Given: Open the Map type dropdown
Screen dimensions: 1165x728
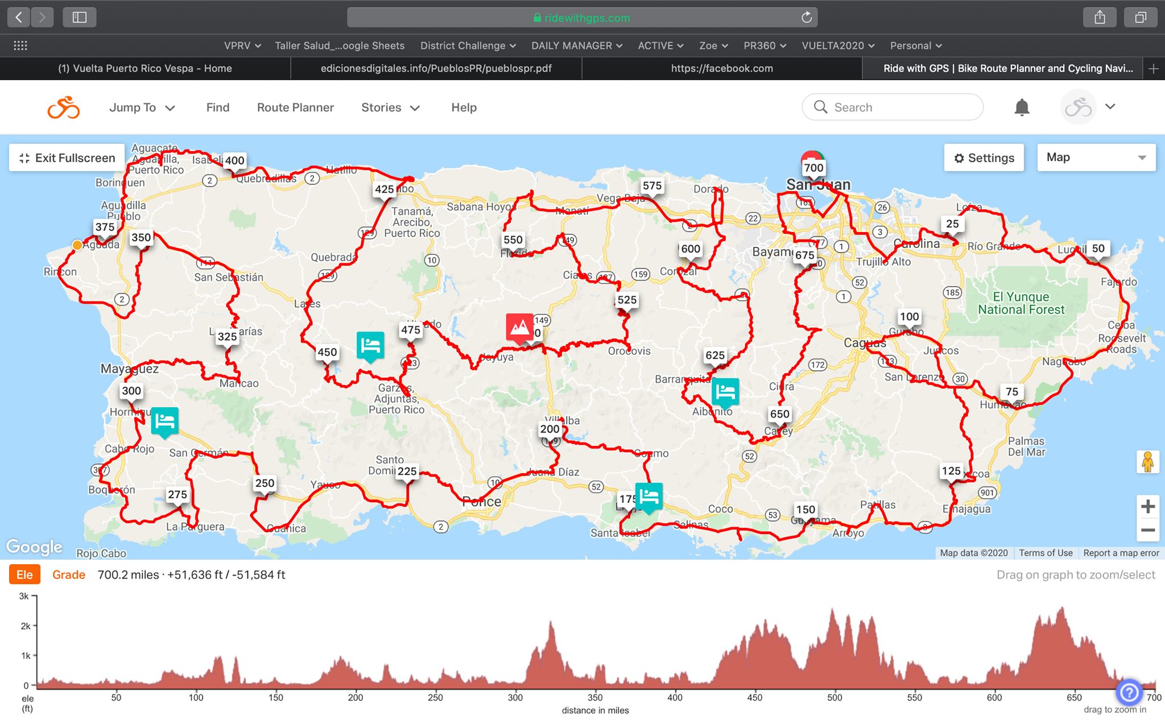Looking at the screenshot, I should [x=1096, y=158].
